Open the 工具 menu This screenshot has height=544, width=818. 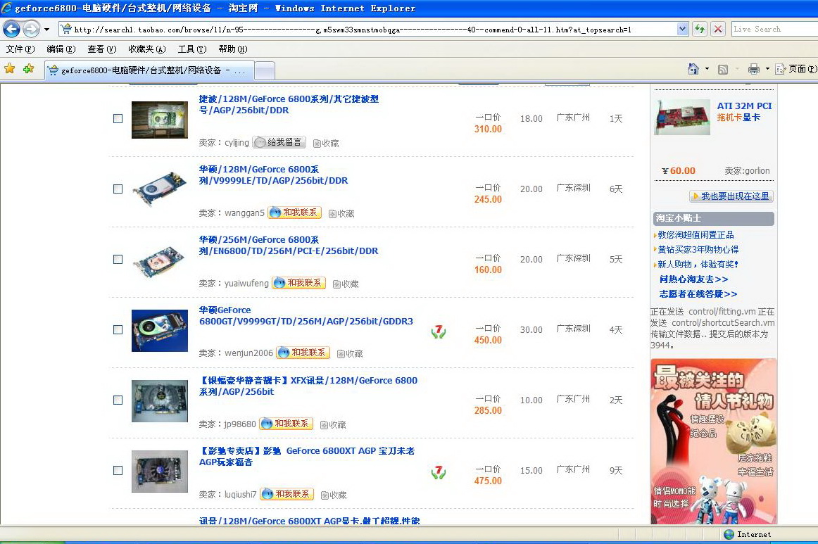192,49
